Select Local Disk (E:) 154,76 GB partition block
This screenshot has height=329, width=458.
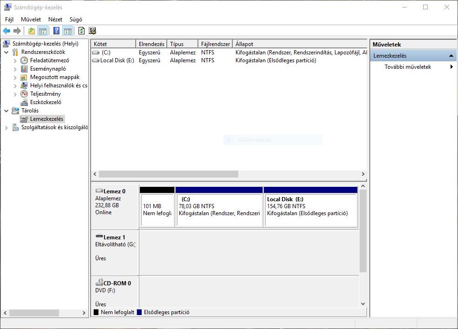(310, 207)
